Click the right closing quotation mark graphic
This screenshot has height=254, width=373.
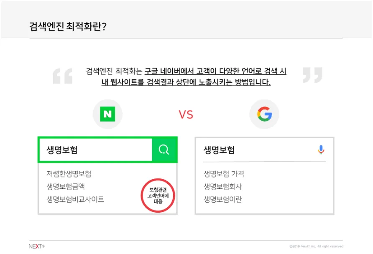(312, 75)
